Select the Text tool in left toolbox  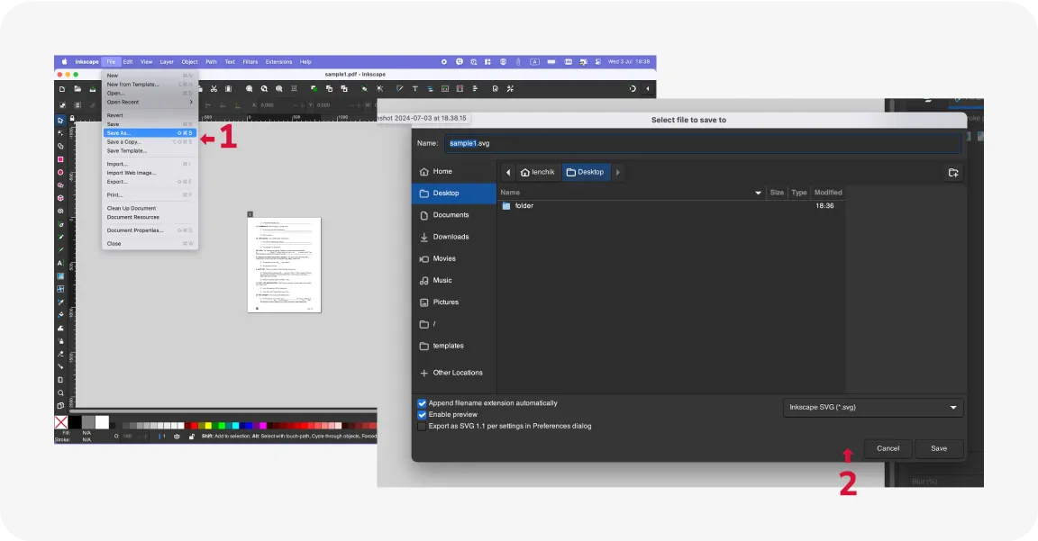[x=60, y=263]
